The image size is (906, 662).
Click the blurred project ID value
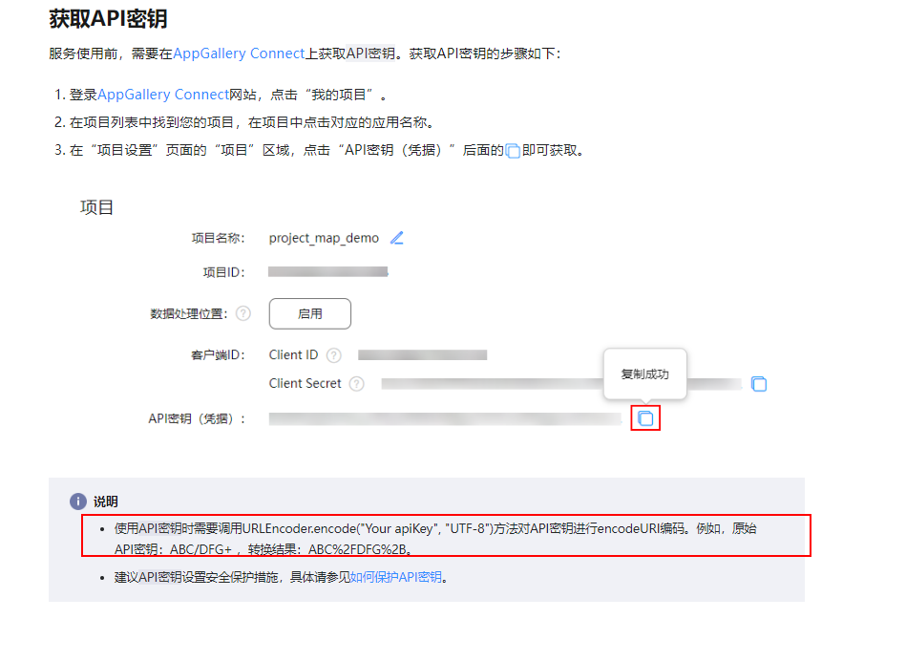click(x=327, y=271)
